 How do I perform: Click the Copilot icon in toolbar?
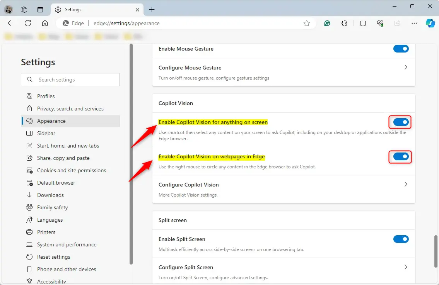click(x=430, y=23)
